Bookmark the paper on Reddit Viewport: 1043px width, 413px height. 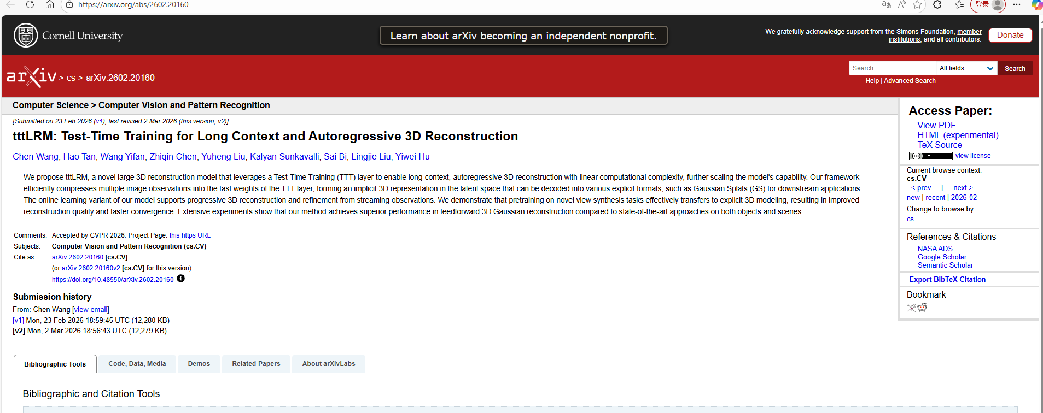tap(922, 308)
